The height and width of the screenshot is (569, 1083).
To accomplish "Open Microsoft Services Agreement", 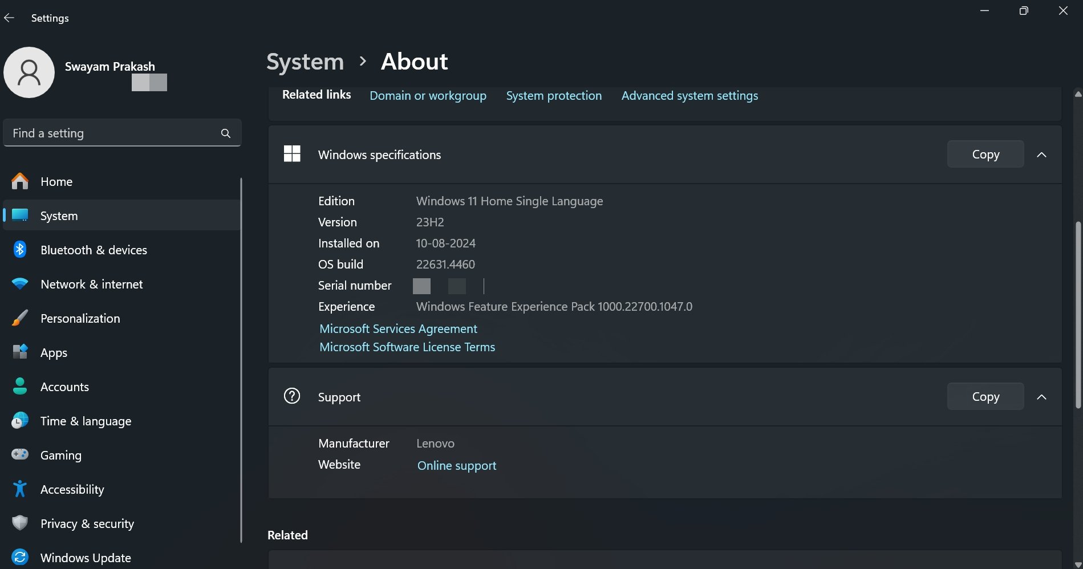I will pyautogui.click(x=398, y=329).
